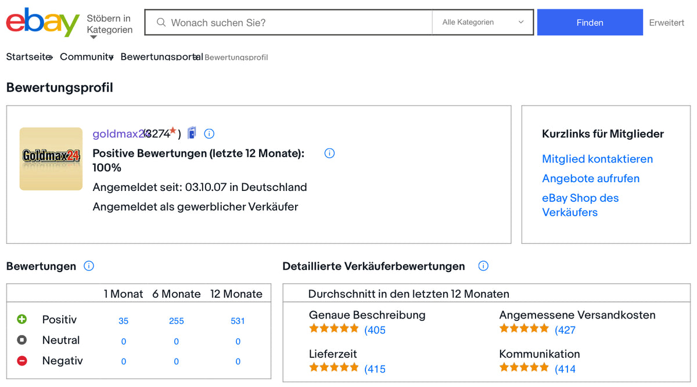This screenshot has width=697, height=387.
Task: Click Kurzlinks für Mitglieder heading
Action: 603,134
